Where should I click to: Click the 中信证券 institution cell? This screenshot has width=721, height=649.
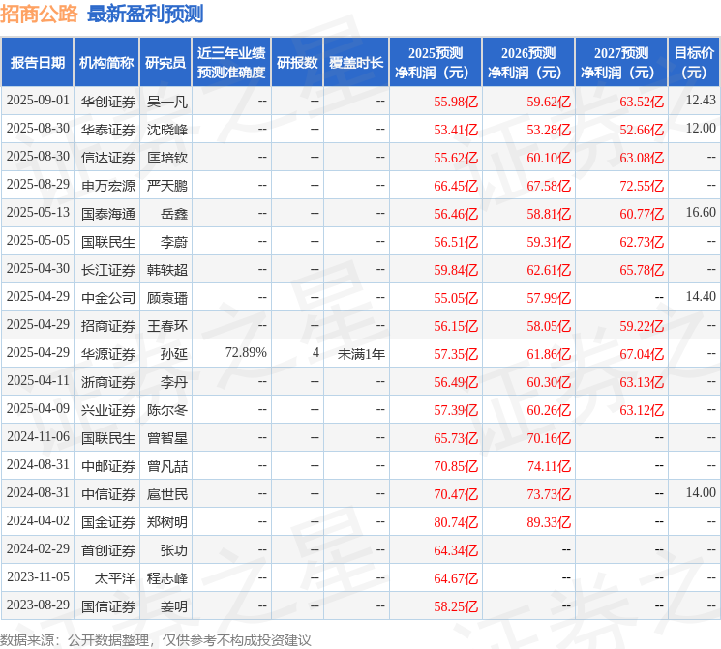pyautogui.click(x=108, y=493)
